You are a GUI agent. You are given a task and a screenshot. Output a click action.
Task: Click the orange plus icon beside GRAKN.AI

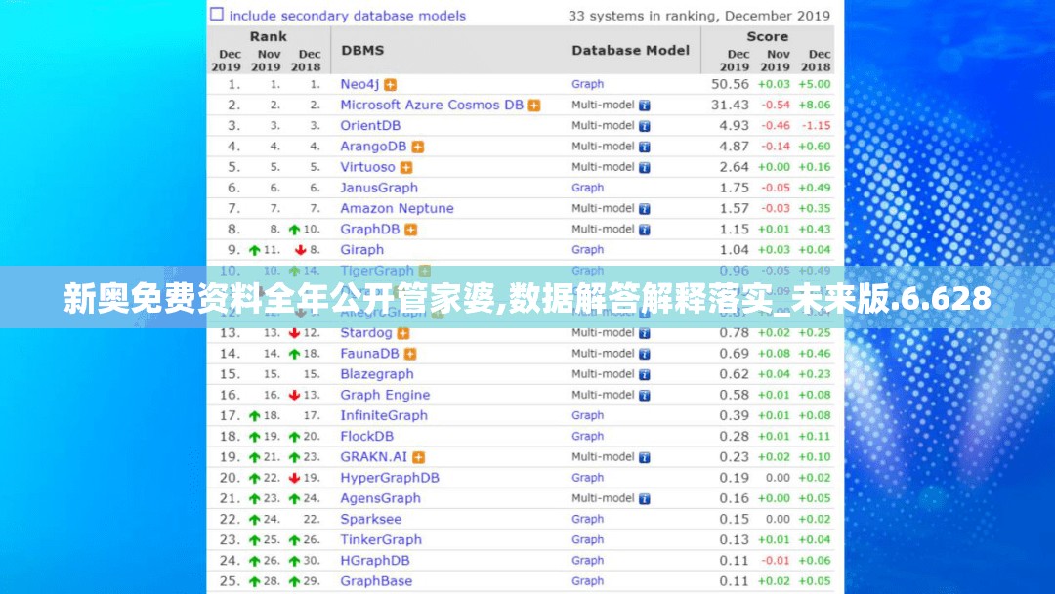418,457
